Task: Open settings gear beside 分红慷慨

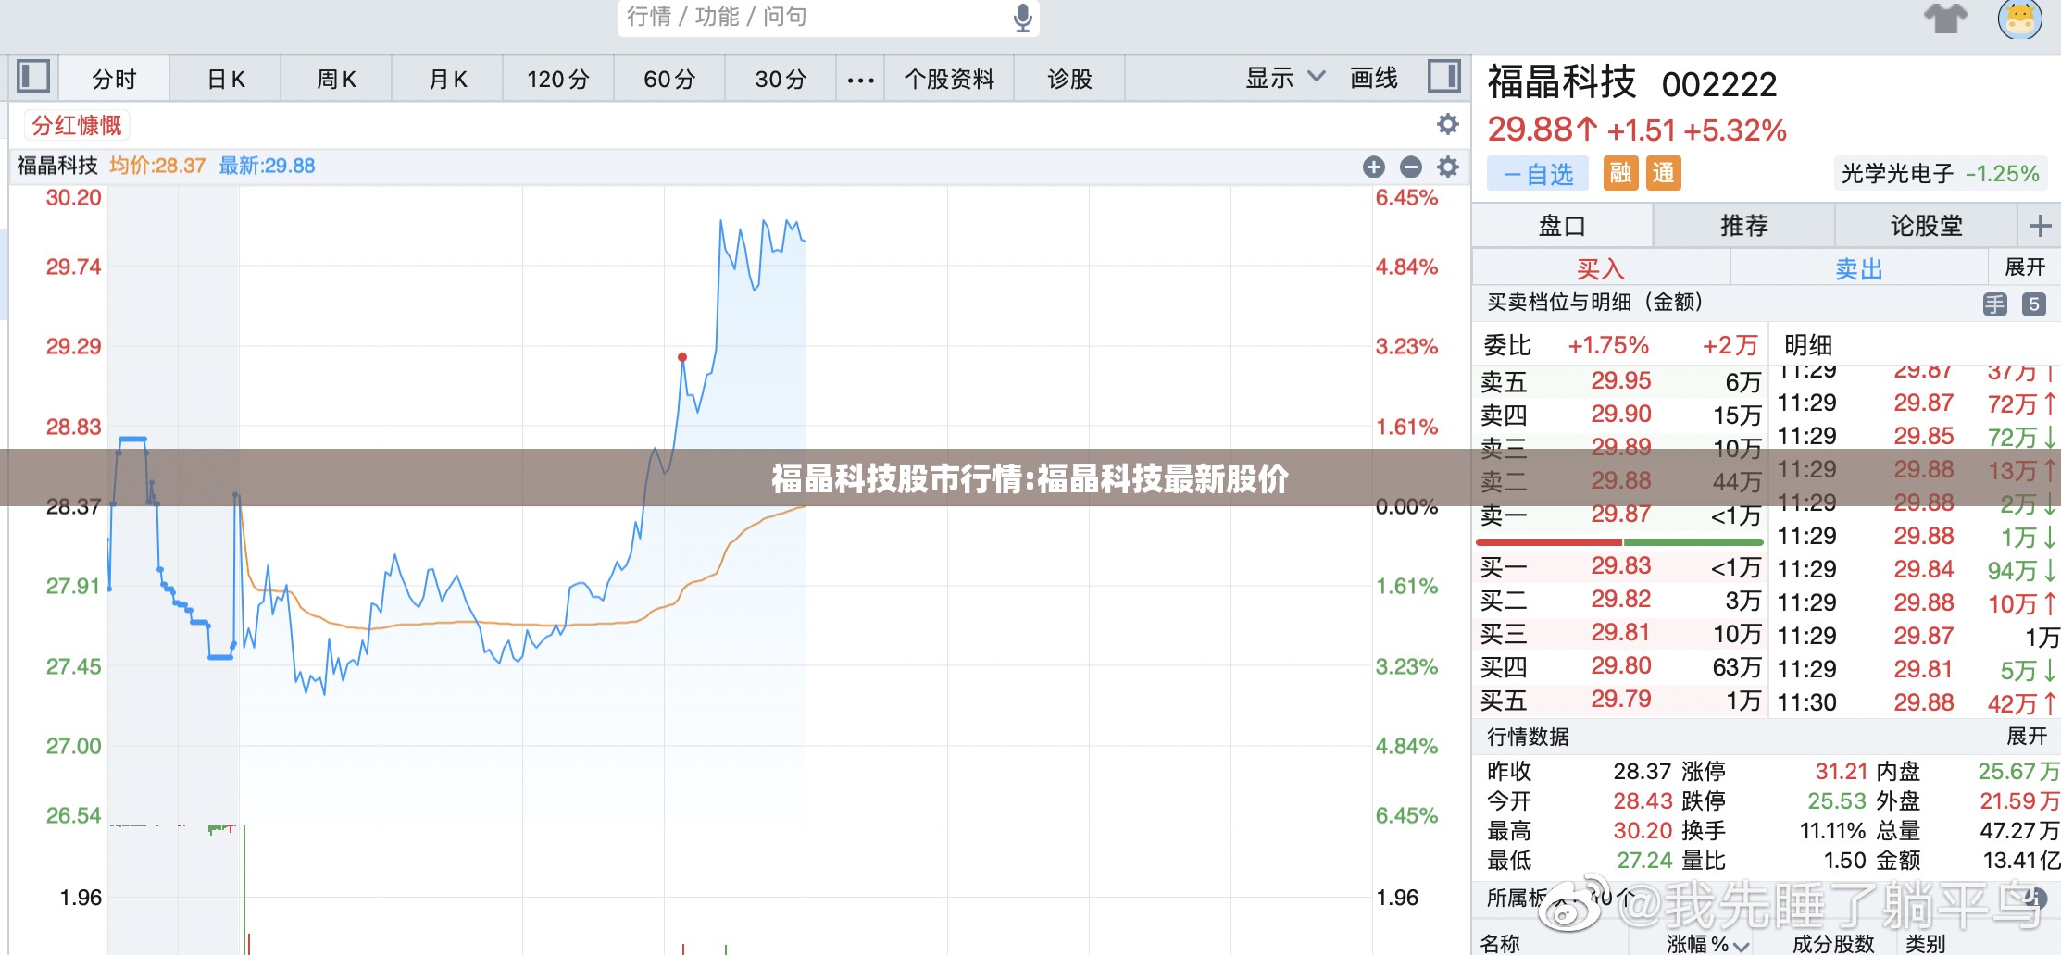Action: tap(1447, 124)
